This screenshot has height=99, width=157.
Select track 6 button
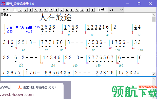(46, 10)
